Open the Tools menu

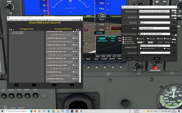[40, 20]
